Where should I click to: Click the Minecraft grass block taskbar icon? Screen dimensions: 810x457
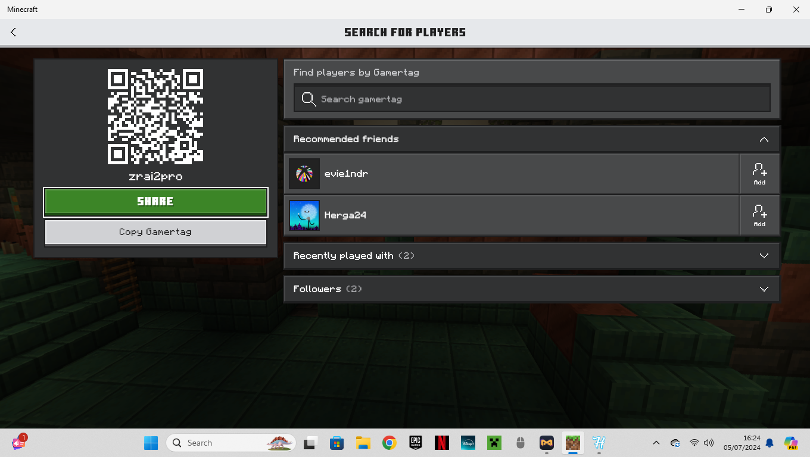click(x=572, y=443)
